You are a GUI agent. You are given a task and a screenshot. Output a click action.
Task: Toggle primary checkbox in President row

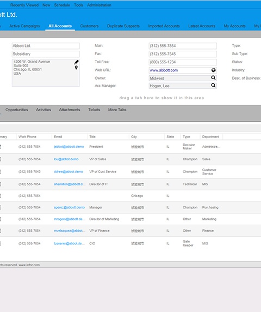[x=0, y=147]
